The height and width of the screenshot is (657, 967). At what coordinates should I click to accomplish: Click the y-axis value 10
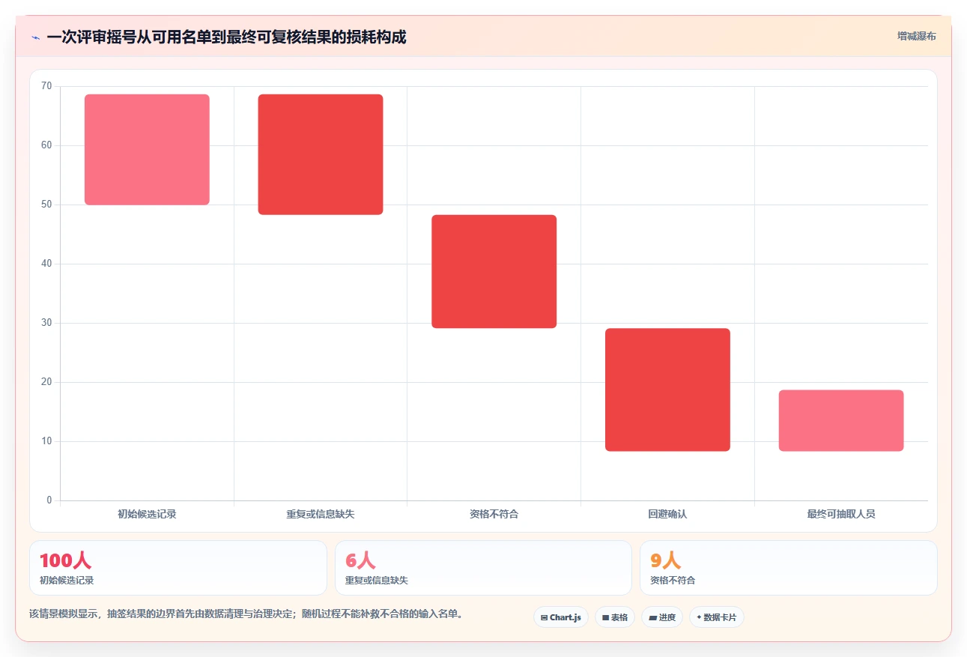click(46, 441)
